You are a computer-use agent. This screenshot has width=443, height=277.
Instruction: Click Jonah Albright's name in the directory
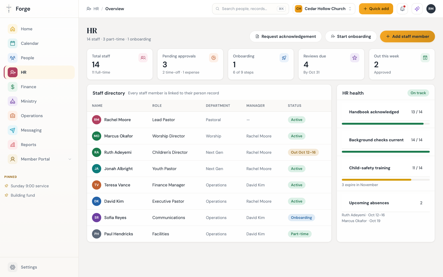[x=118, y=169]
